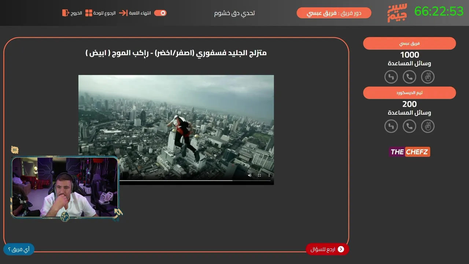This screenshot has height=264, width=469.
Task: Click the green 66:22:53 timer
Action: click(439, 11)
